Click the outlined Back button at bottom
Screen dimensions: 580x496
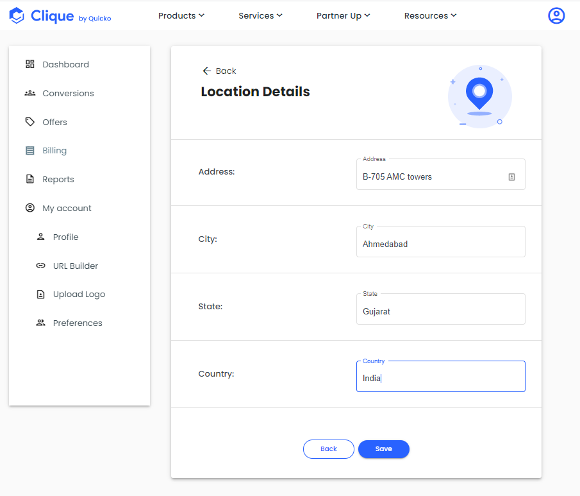(329, 449)
